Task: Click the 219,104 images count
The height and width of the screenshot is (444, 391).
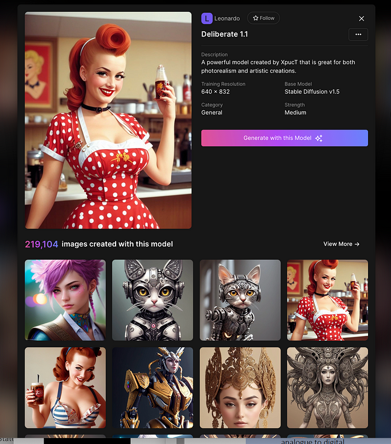Action: 42,244
